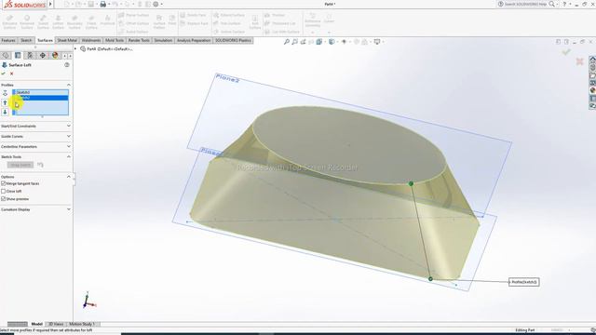Image resolution: width=596 pixels, height=335 pixels.
Task: Click the Boundary Surface tool
Action: tap(74, 22)
